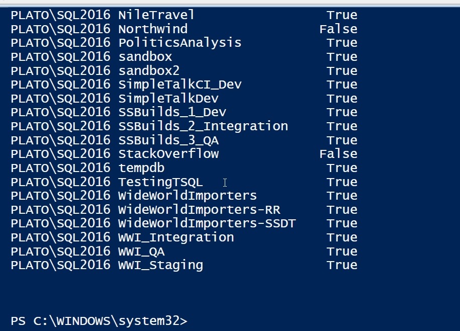Image resolution: width=460 pixels, height=331 pixels.
Task: Click the True value beside WWI_Staging
Action: (x=342, y=265)
